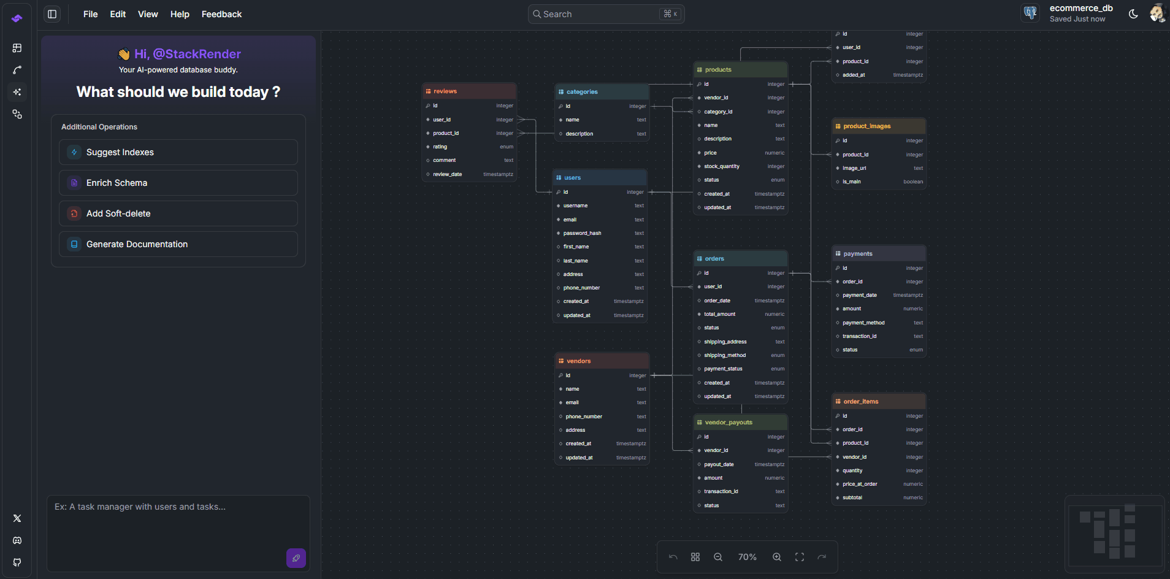Click the undo arrow in the bottom toolbar
This screenshot has height=579, width=1170.
click(x=673, y=556)
